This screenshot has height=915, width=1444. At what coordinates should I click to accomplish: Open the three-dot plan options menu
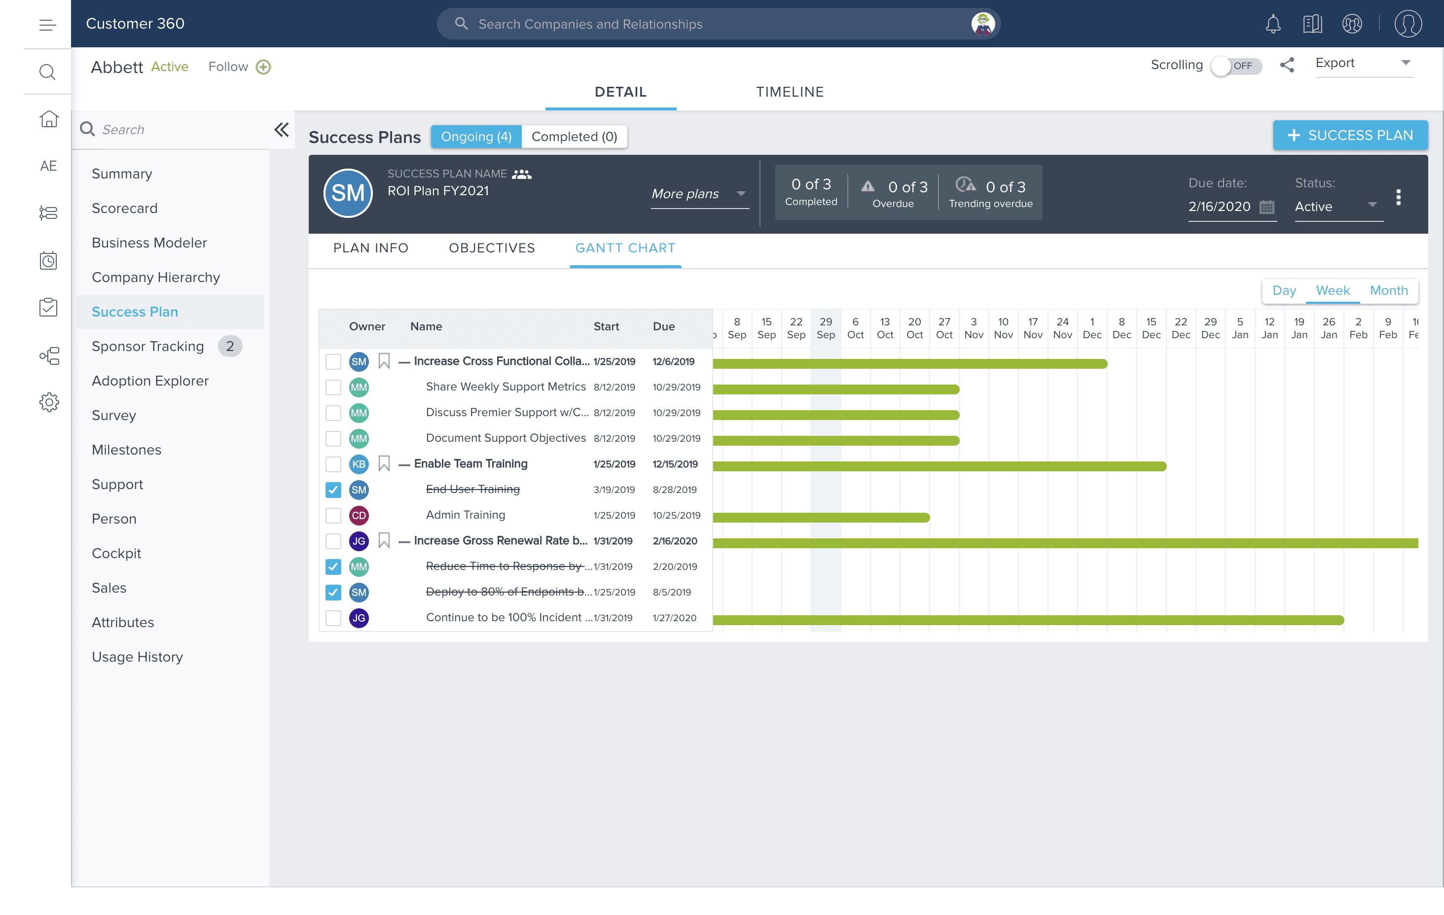coord(1399,197)
